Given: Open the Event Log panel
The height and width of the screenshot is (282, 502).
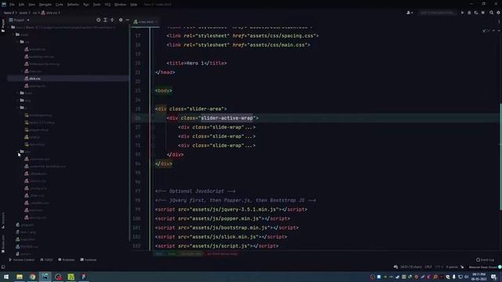Looking at the screenshot, I should point(485,259).
